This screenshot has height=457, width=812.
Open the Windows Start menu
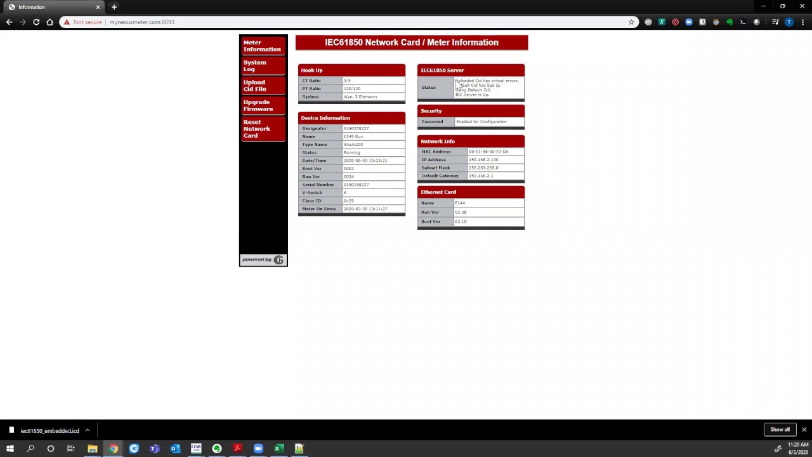click(x=10, y=449)
